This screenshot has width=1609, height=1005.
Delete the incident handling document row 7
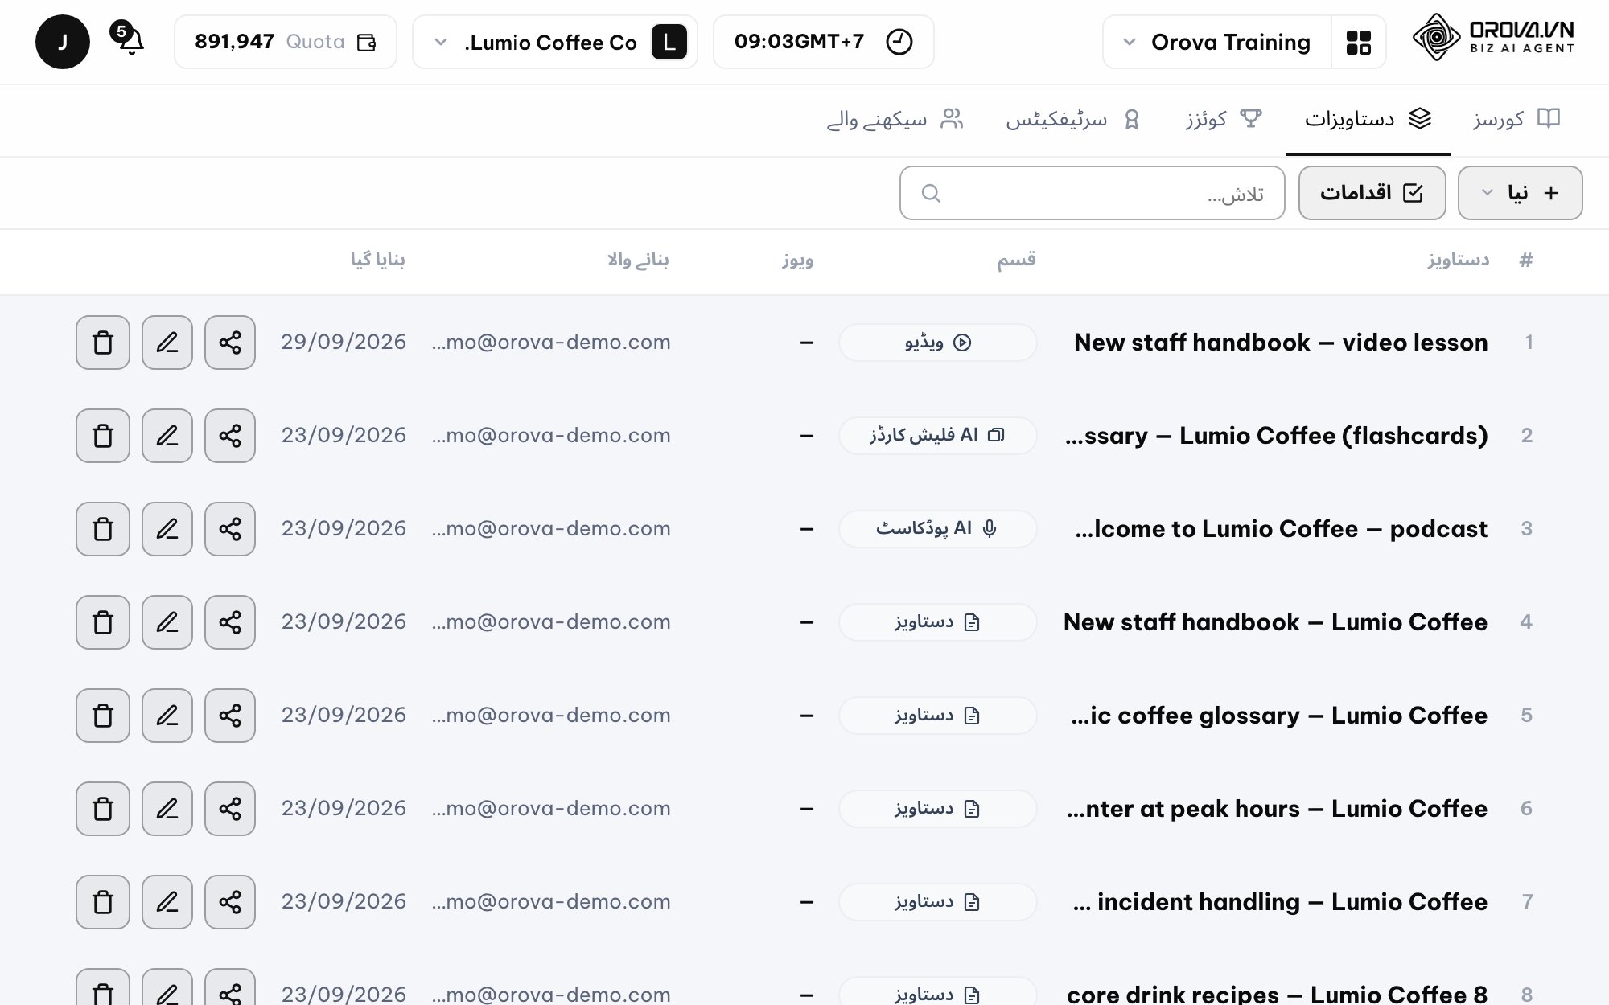click(103, 902)
